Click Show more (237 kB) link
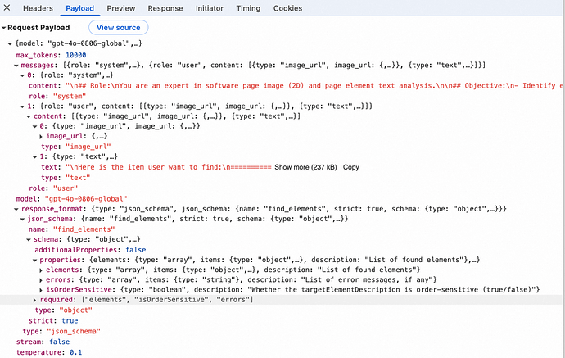 (x=305, y=166)
